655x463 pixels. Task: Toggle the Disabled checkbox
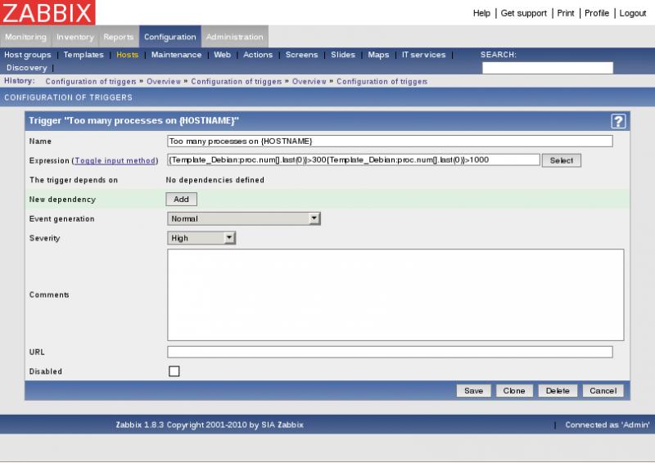point(174,371)
